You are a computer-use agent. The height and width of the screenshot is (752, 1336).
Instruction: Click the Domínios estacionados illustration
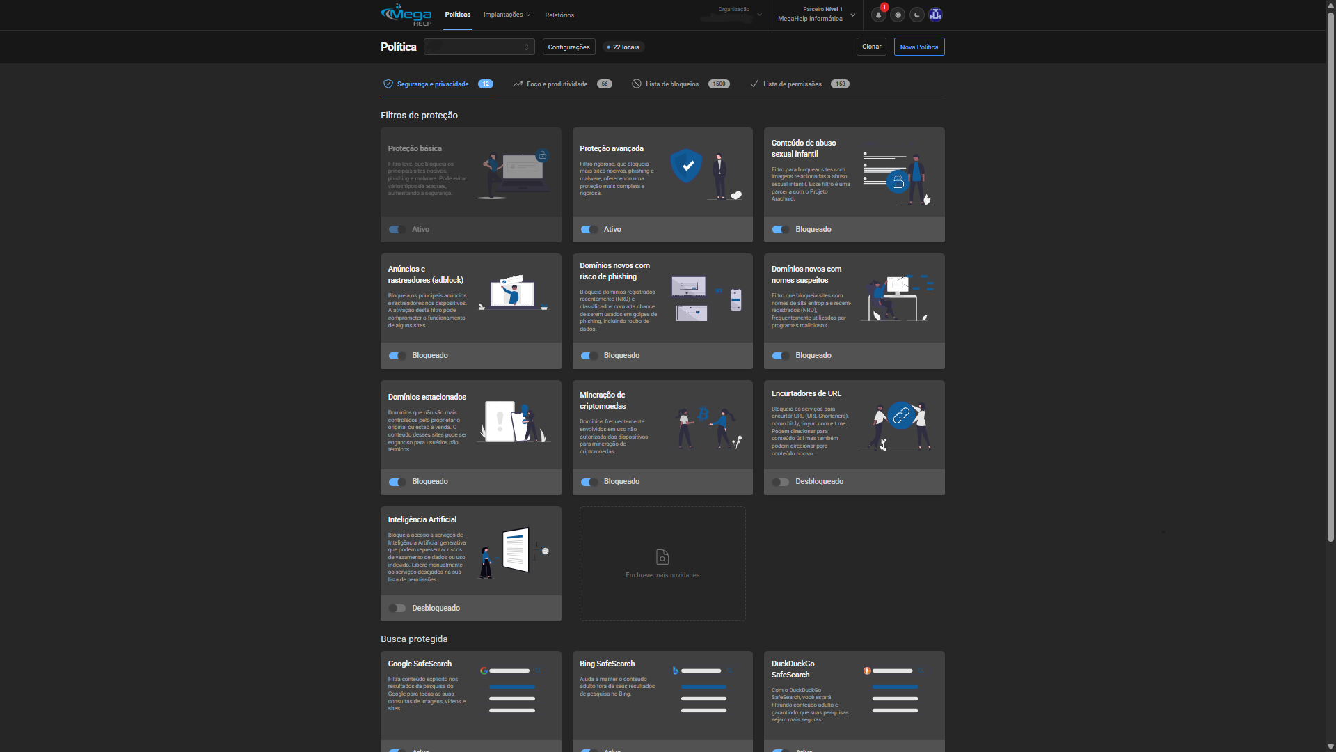514,421
